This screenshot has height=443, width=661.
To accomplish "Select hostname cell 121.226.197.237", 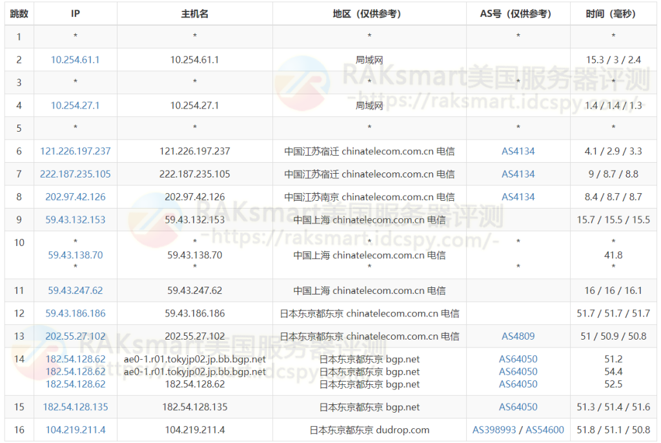I will tap(194, 151).
